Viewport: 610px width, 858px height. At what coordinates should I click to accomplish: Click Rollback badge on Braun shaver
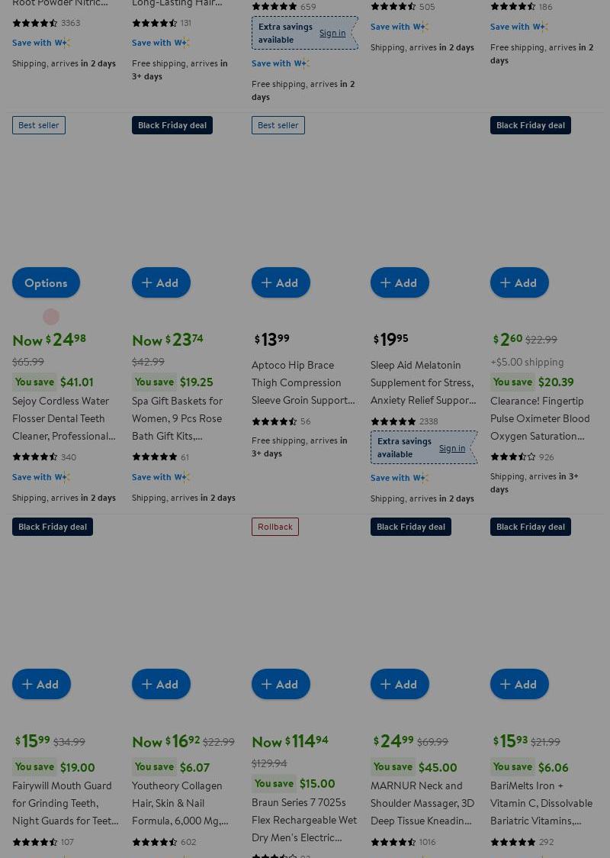[274, 527]
